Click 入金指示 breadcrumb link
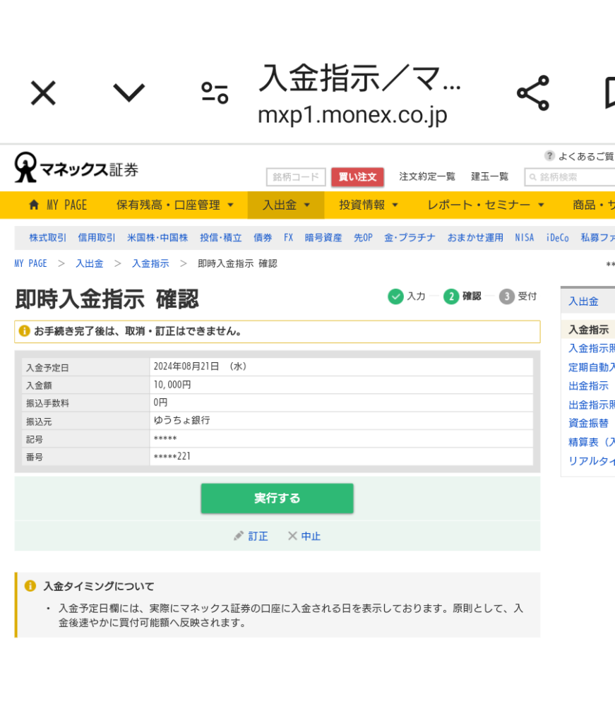Screen dimensions: 615x723 coord(150,263)
